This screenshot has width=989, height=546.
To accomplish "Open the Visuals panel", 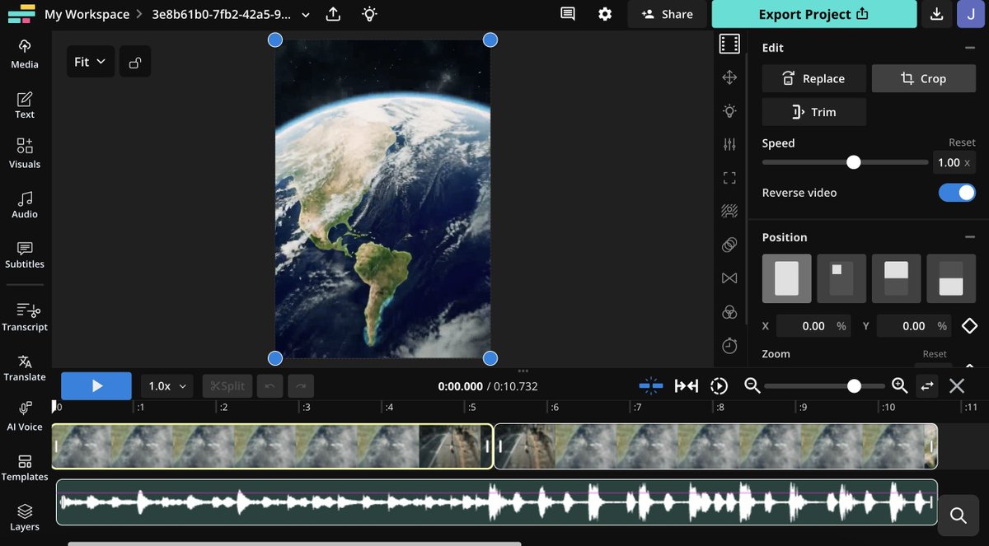I will (x=25, y=154).
